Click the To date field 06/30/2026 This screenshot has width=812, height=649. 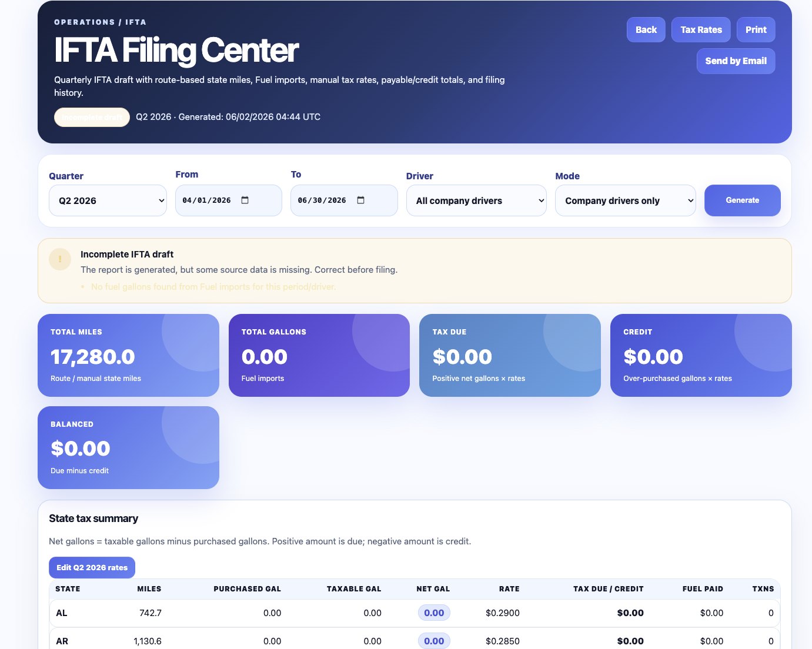tap(344, 200)
